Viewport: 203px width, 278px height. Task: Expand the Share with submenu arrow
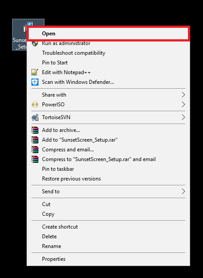pos(183,95)
